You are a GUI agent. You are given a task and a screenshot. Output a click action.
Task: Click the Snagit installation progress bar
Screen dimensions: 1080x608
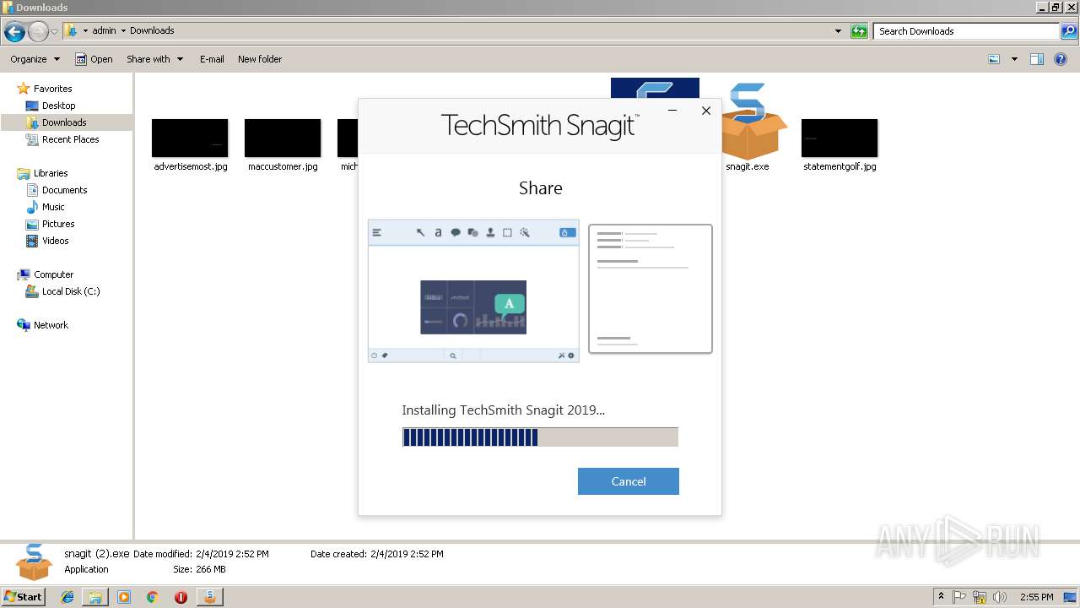540,437
